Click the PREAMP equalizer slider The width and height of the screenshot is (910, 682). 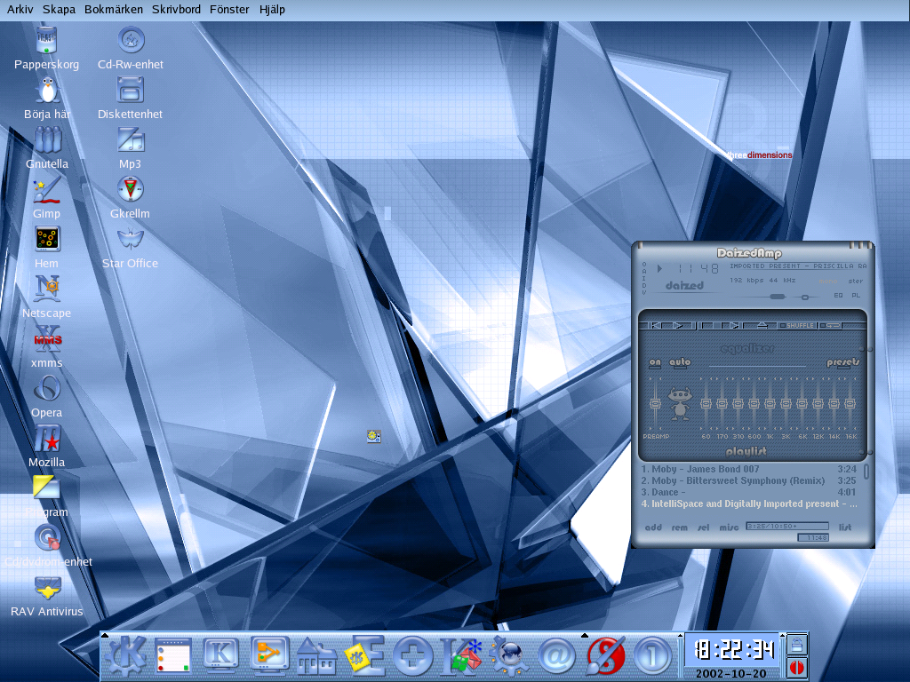pyautogui.click(x=655, y=403)
